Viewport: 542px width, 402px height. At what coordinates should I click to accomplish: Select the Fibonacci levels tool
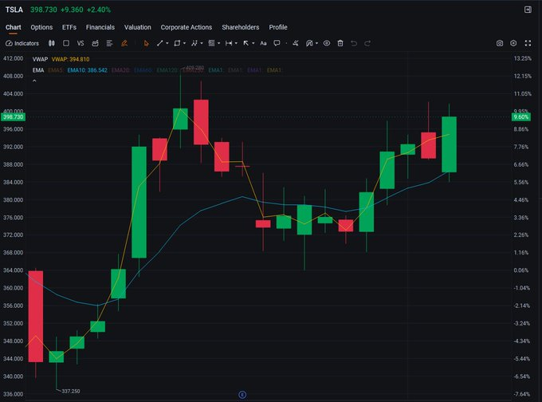click(211, 43)
